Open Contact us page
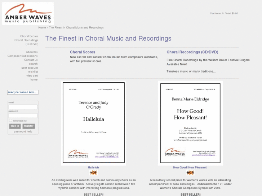The image size is (262, 196). pyautogui.click(x=31, y=60)
